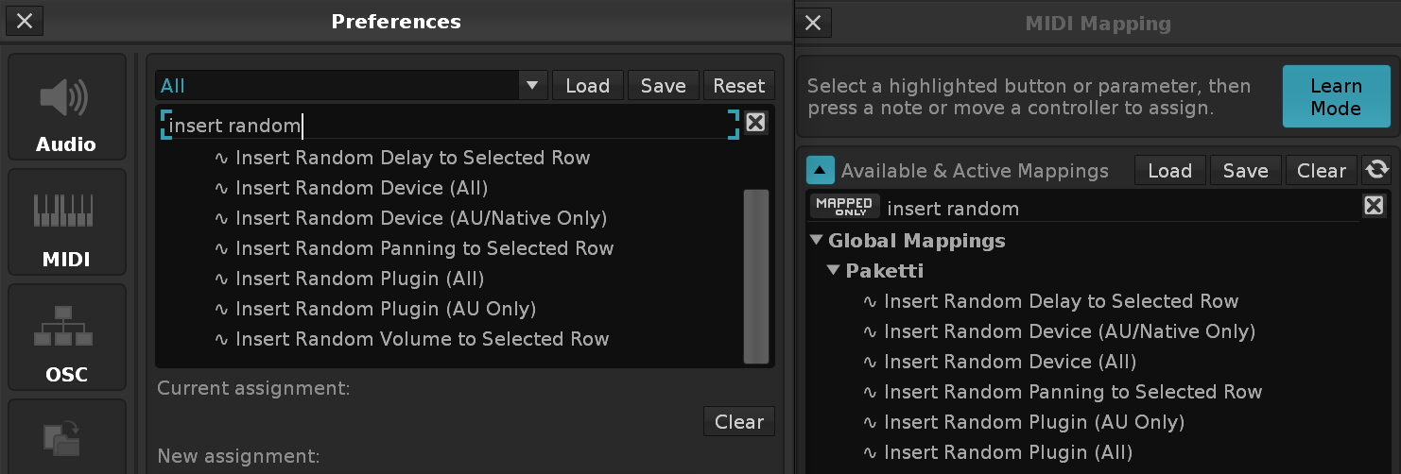Open the MIDI preferences section

66,222
